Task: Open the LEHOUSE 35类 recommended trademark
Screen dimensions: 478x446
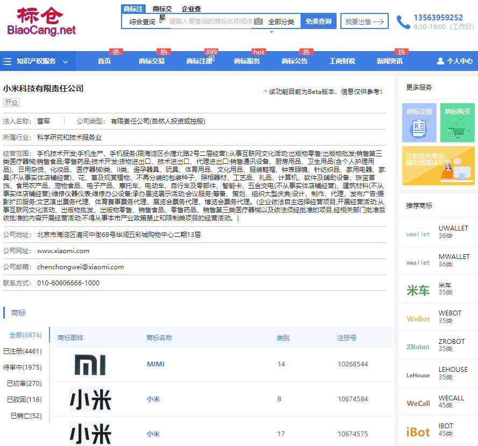Action: pos(453,373)
